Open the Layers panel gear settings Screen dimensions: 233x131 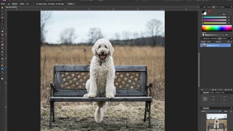pyautogui.click(x=229, y=42)
